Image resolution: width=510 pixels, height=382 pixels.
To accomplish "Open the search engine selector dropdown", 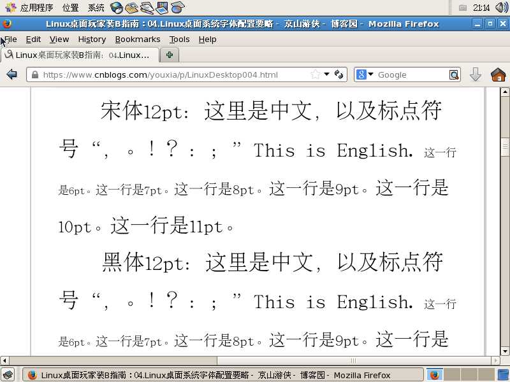I will [365, 74].
